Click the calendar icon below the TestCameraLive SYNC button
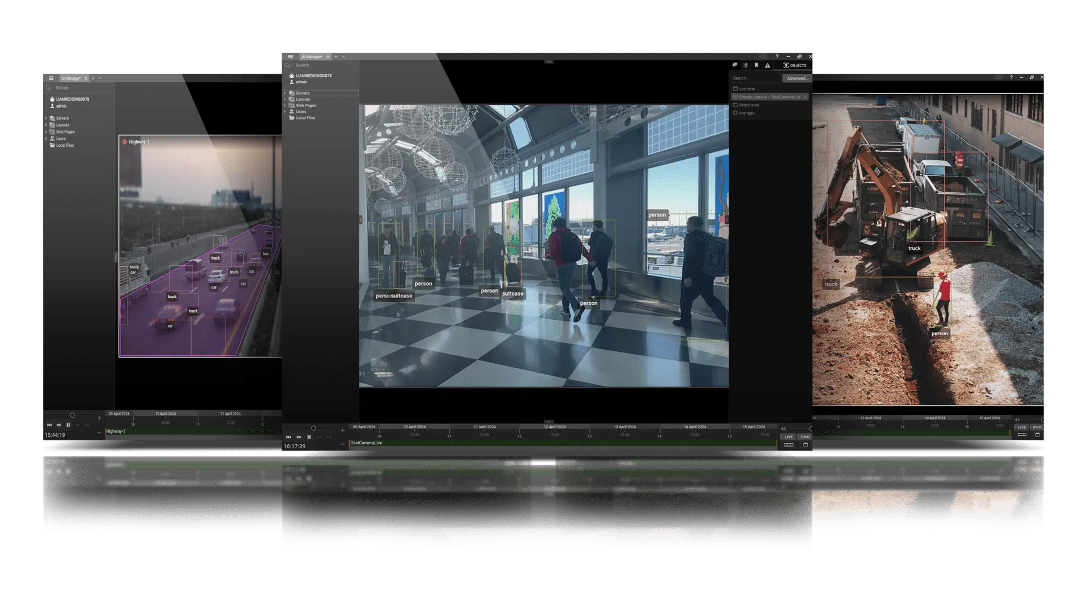 [805, 445]
